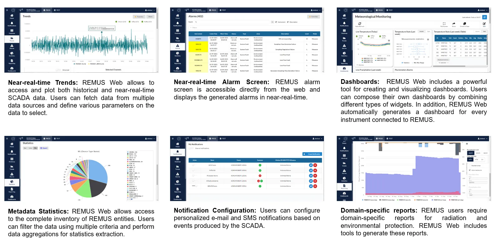This screenshot has height=240, width=500.
Task: Toggle Show all notifications switch
Action: point(191,148)
